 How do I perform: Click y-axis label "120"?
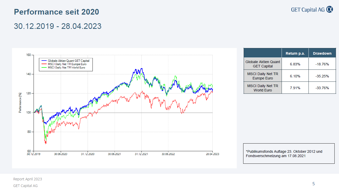tap(28, 93)
